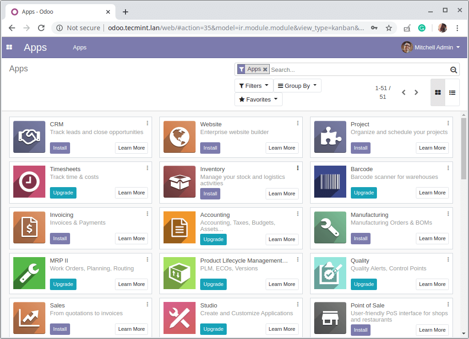The height and width of the screenshot is (339, 469).
Task: Install the Point of Sale app
Action: click(360, 330)
